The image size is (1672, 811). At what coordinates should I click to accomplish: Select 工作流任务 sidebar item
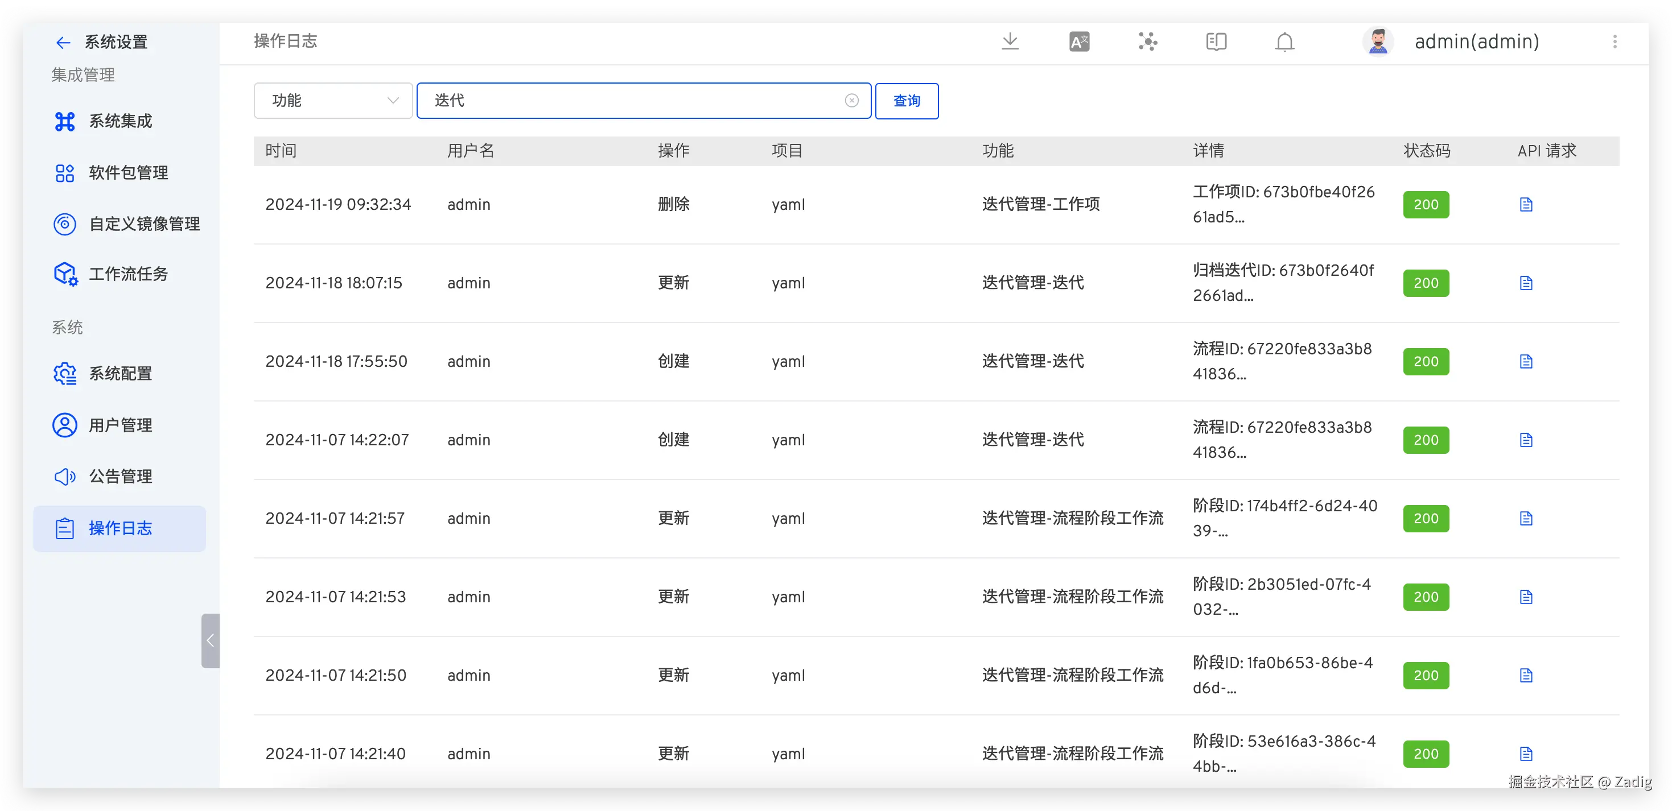click(x=128, y=274)
